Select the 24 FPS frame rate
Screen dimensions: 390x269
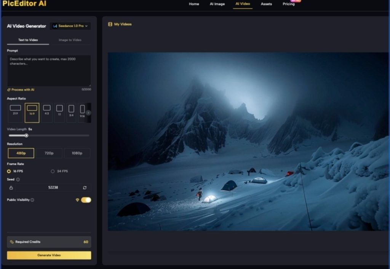coord(53,171)
